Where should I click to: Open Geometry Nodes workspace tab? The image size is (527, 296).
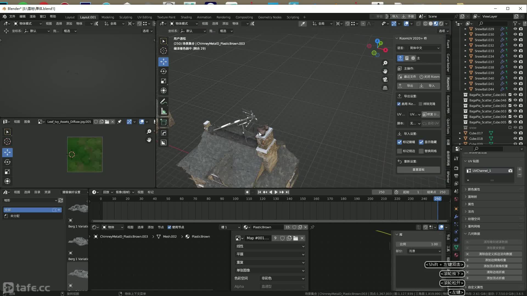(270, 17)
